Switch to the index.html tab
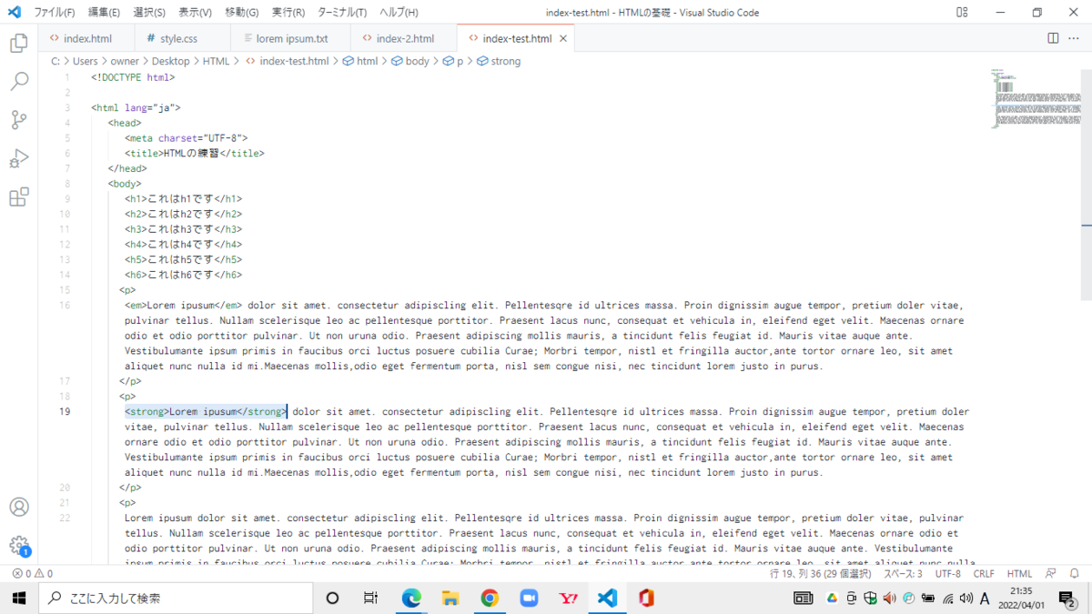Image resolution: width=1092 pixels, height=614 pixels. 87,39
